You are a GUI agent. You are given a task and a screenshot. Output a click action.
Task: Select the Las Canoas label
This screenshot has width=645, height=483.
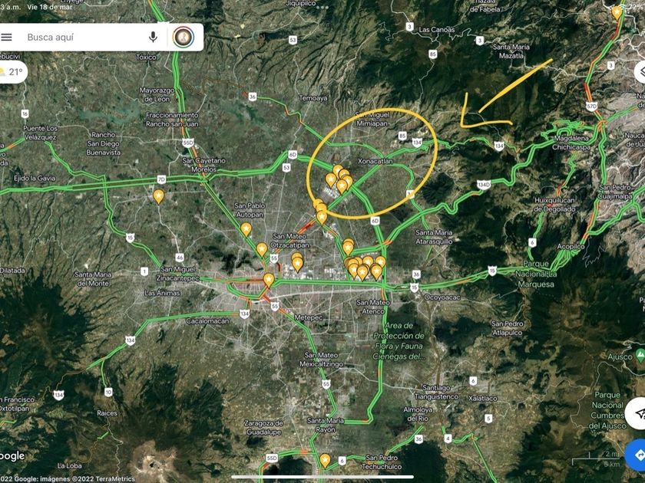[437, 30]
